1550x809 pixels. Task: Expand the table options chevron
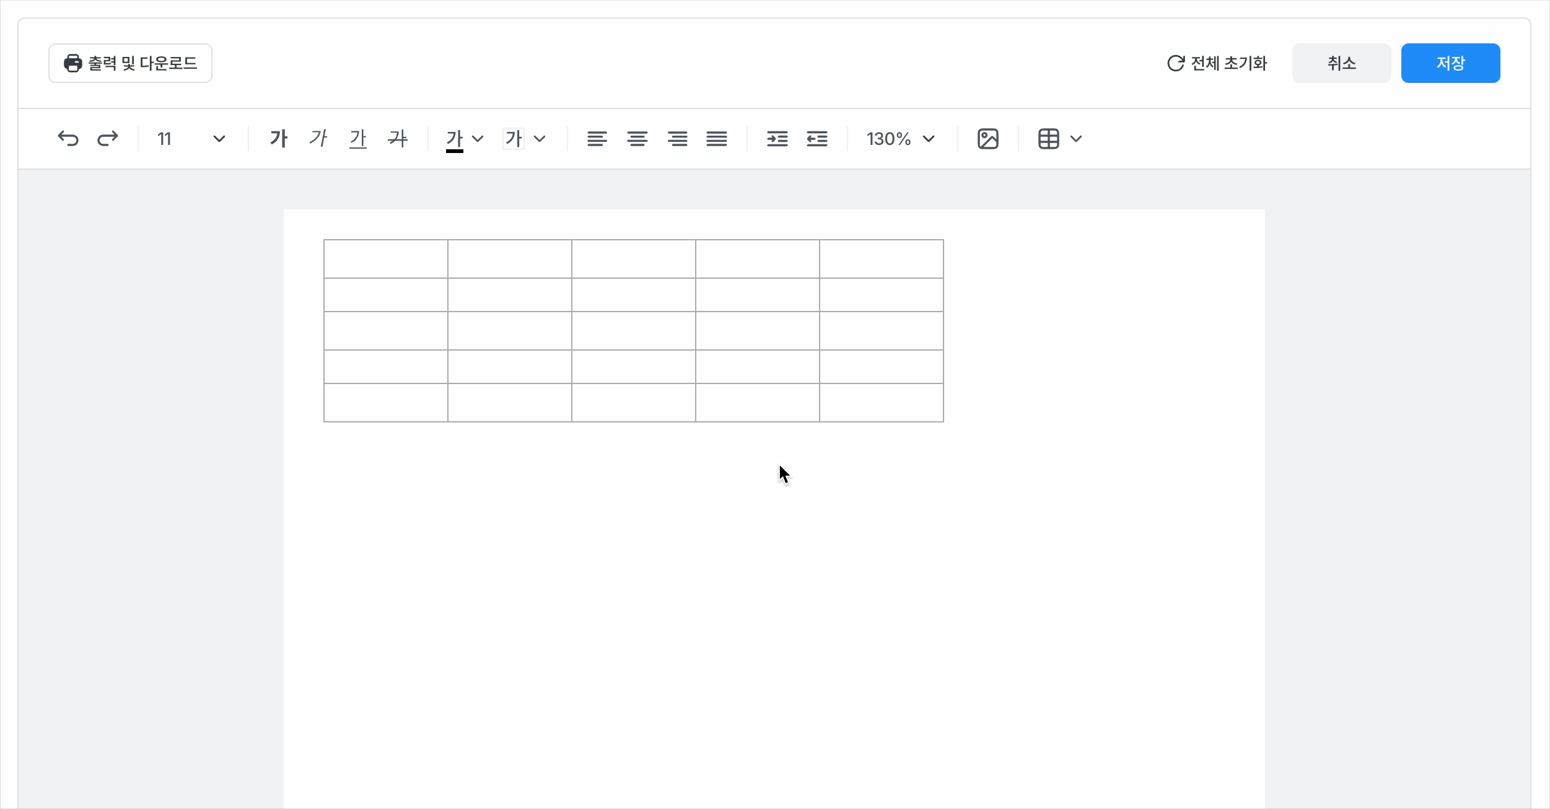tap(1076, 139)
